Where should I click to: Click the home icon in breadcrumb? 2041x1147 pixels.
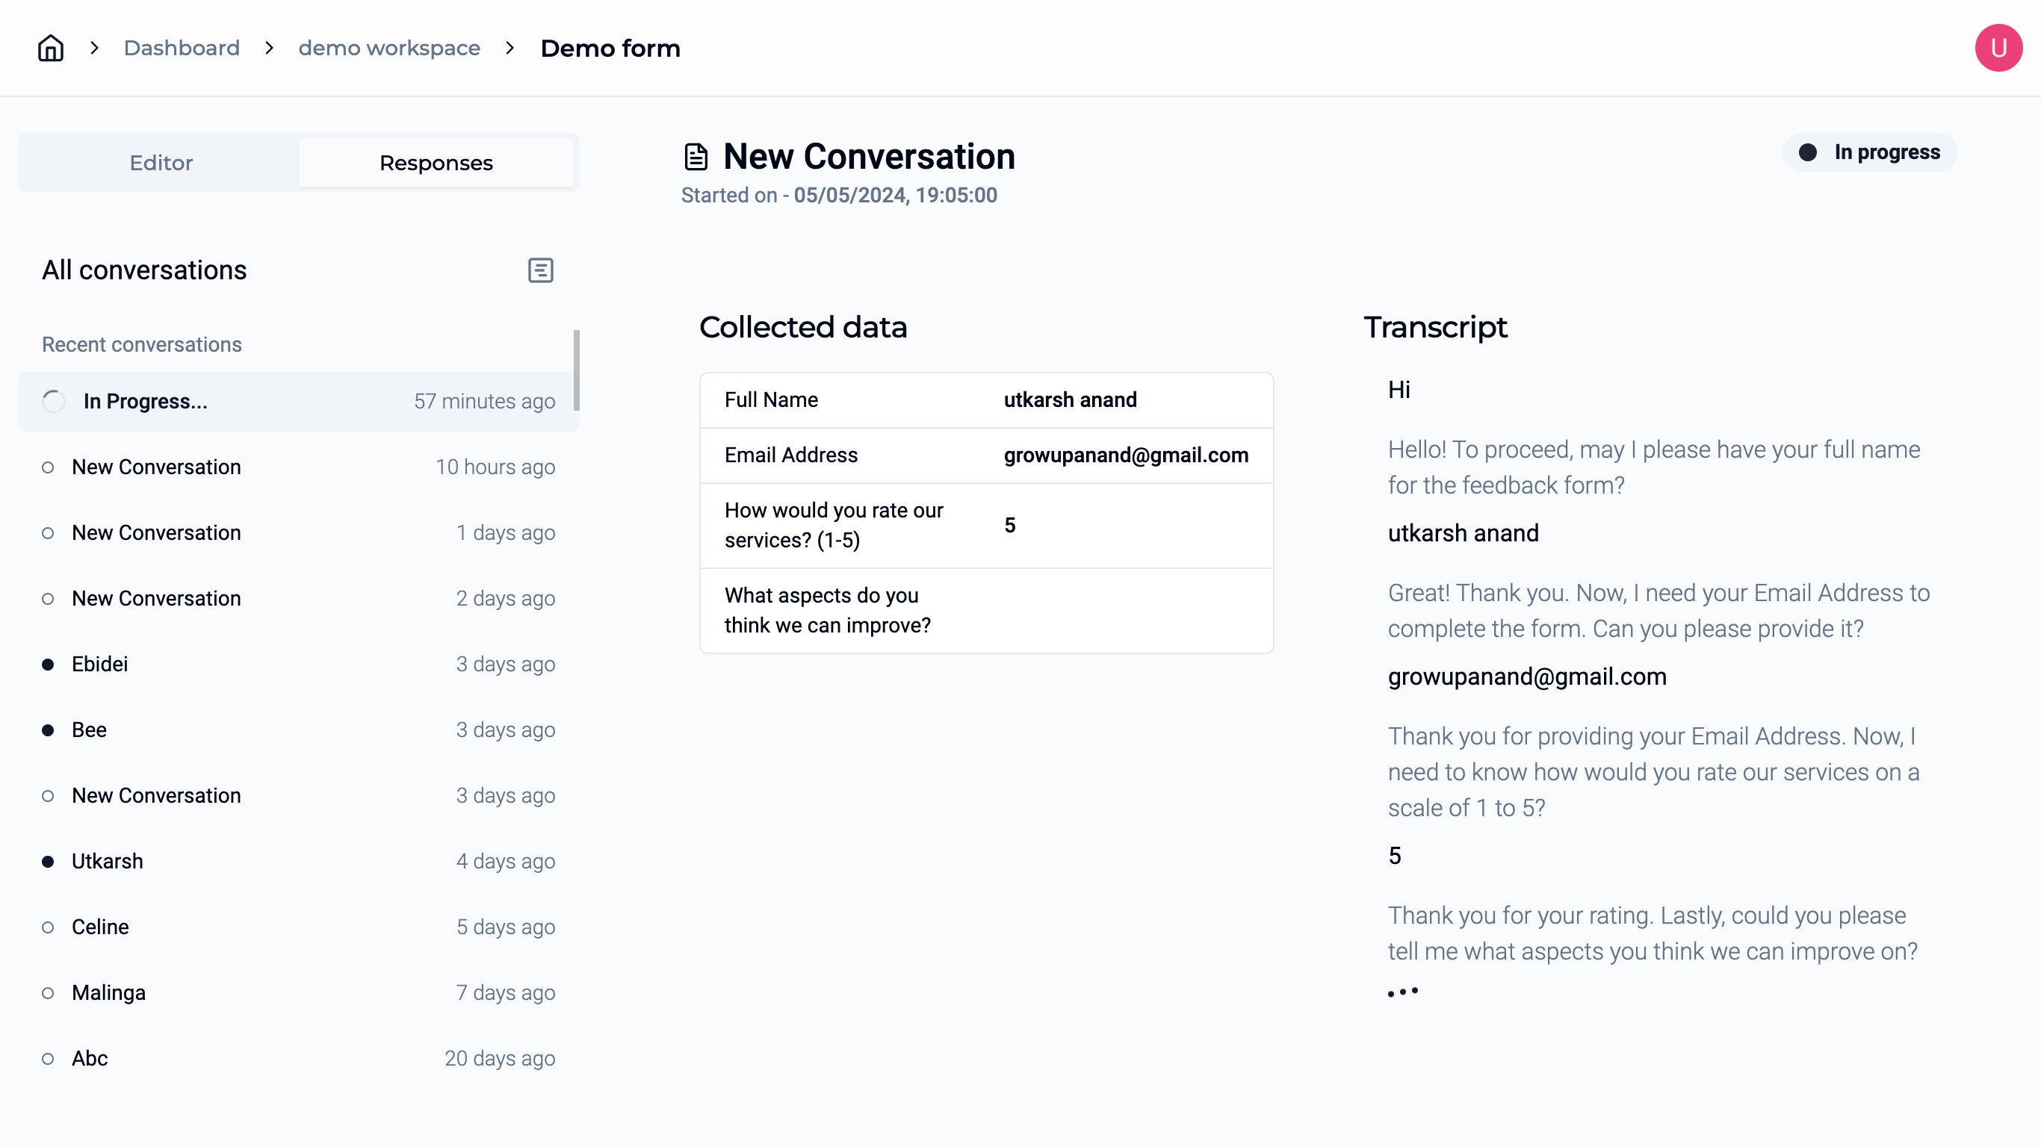[49, 48]
